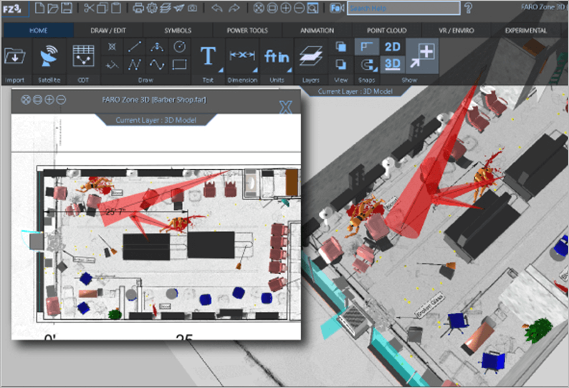
Task: Create a new file
Action: click(x=40, y=8)
